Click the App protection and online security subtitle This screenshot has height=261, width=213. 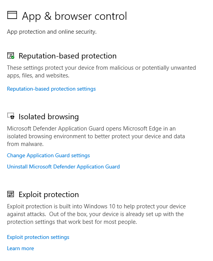coord(52,32)
